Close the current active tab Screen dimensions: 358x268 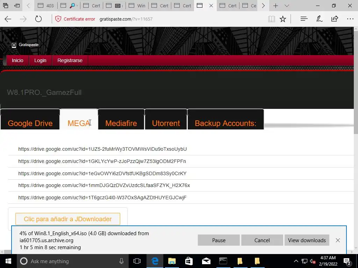(x=211, y=6)
